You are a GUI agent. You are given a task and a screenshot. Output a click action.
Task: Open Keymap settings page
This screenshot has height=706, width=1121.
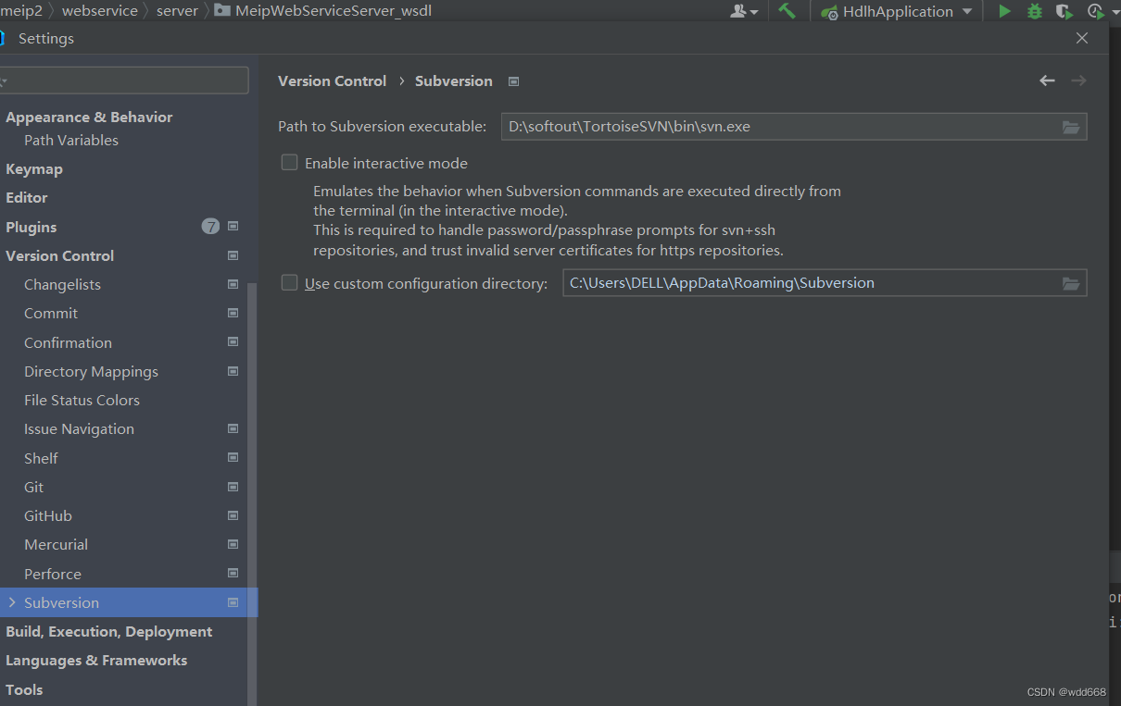(34, 168)
